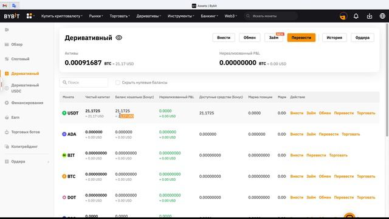Collapse the sidebar with the top icon

coord(7,30)
